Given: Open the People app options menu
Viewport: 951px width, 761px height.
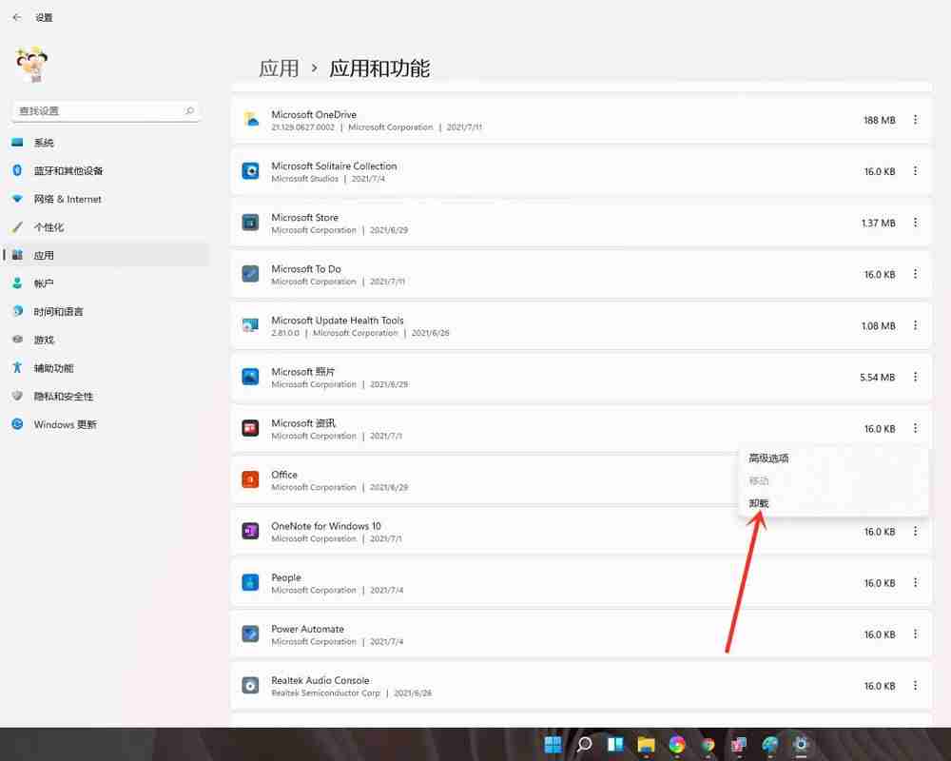Looking at the screenshot, I should (x=916, y=582).
